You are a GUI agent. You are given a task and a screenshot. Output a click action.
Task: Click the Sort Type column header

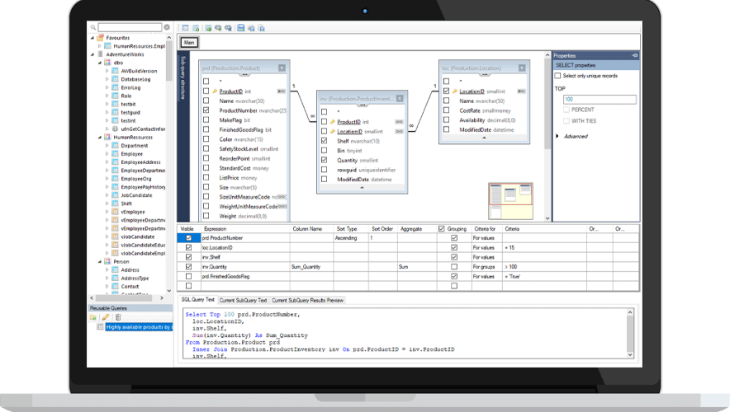[x=347, y=229]
